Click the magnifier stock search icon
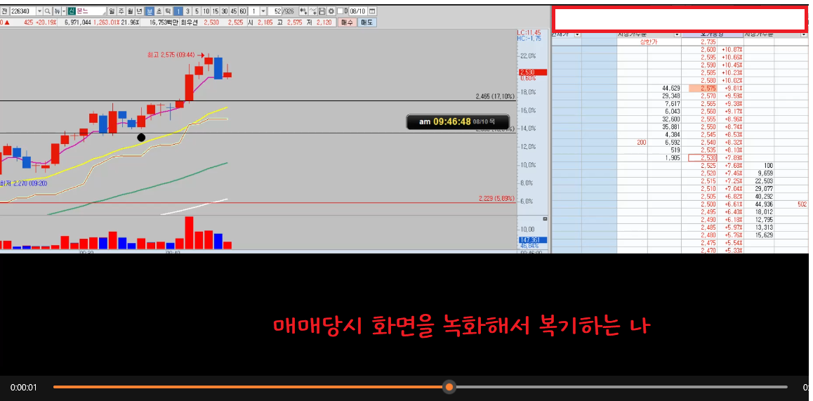The width and height of the screenshot is (813, 401). point(48,11)
